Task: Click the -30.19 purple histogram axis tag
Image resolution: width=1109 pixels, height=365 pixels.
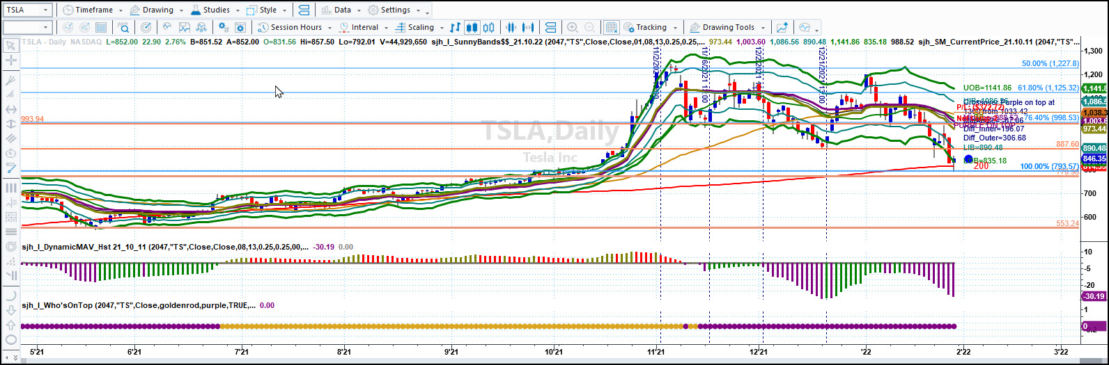Action: [1094, 296]
